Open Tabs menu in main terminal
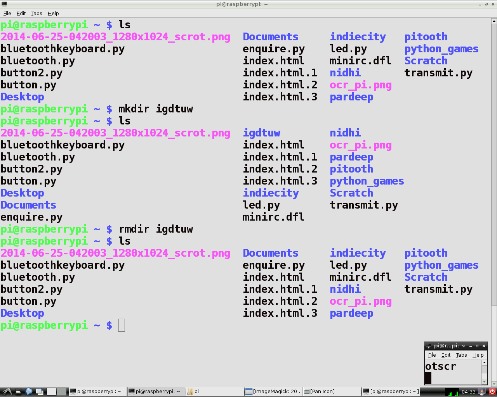The height and width of the screenshot is (397, 497). click(36, 13)
